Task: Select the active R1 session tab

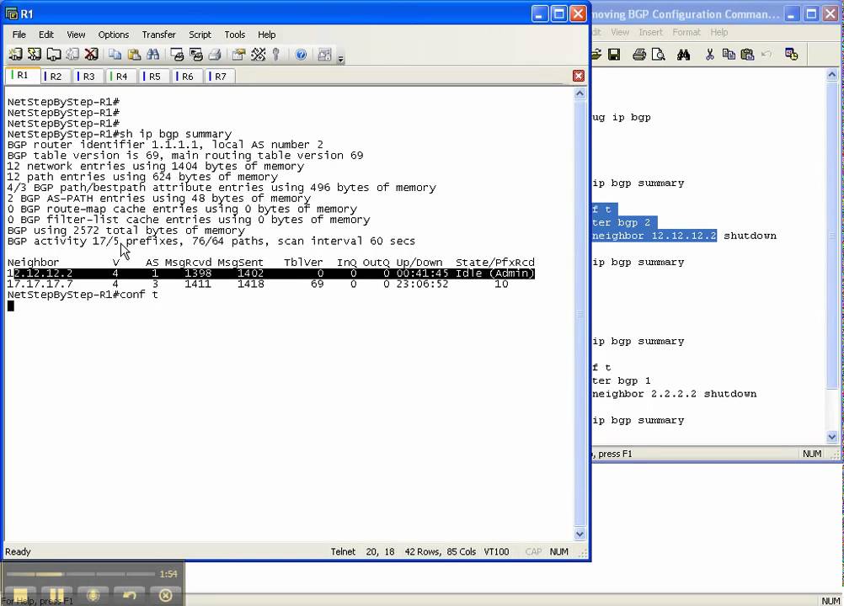Action: point(23,75)
